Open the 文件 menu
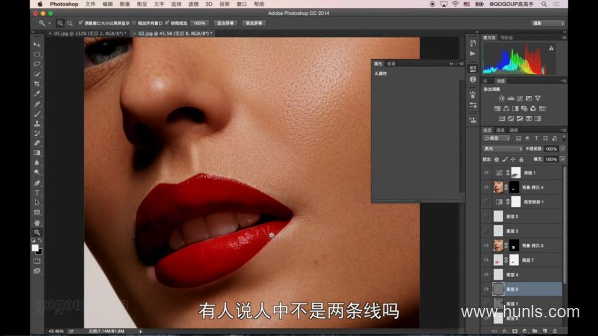 pos(90,4)
